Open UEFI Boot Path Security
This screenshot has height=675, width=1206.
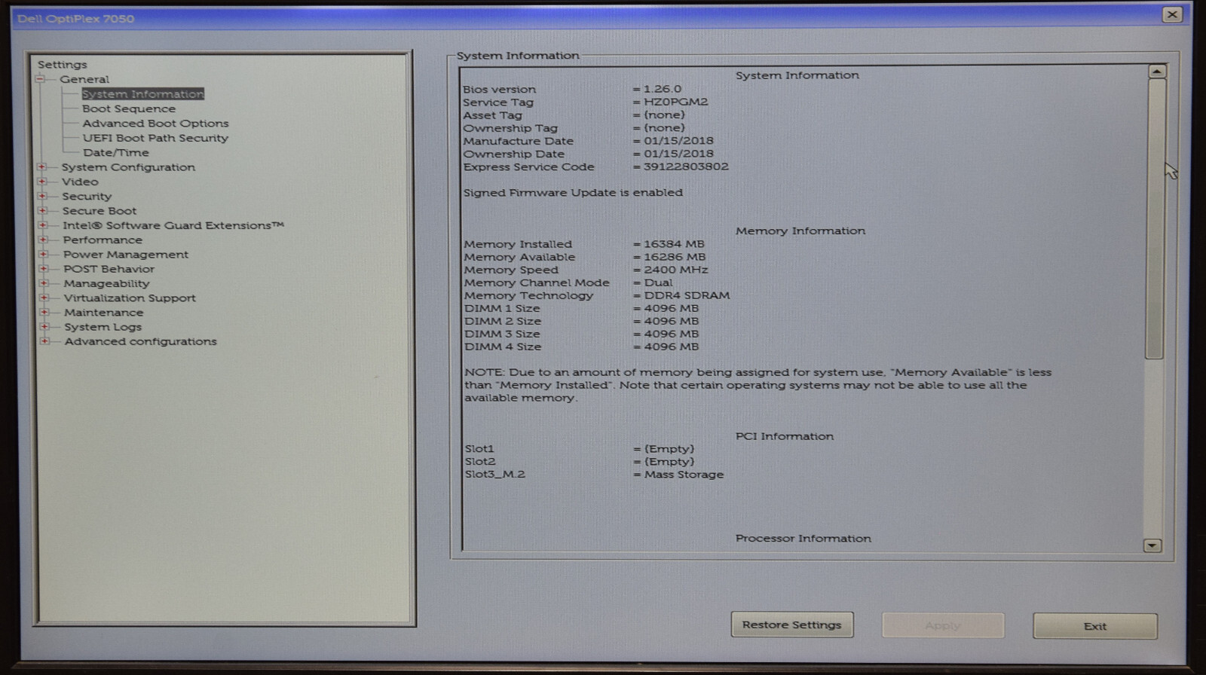(x=155, y=138)
